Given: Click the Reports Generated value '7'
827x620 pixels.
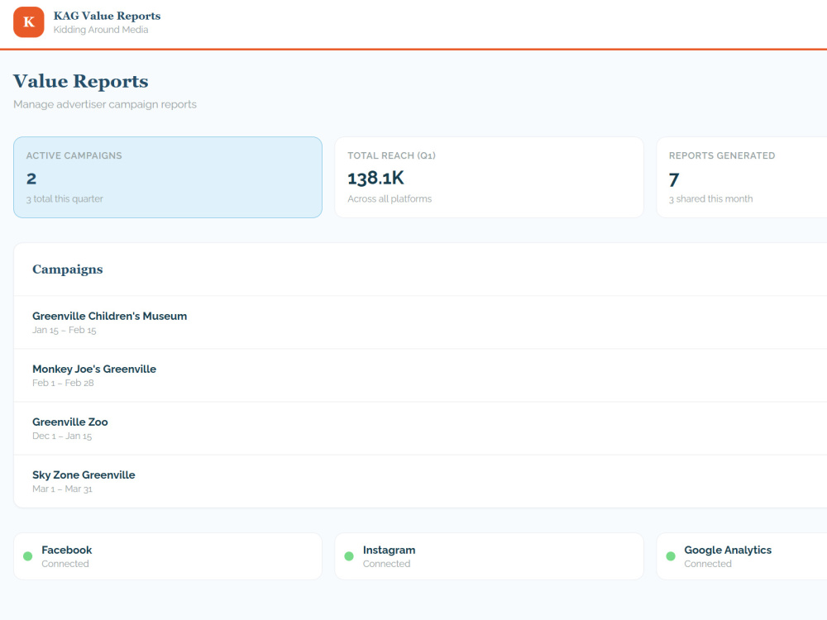Looking at the screenshot, I should click(673, 179).
